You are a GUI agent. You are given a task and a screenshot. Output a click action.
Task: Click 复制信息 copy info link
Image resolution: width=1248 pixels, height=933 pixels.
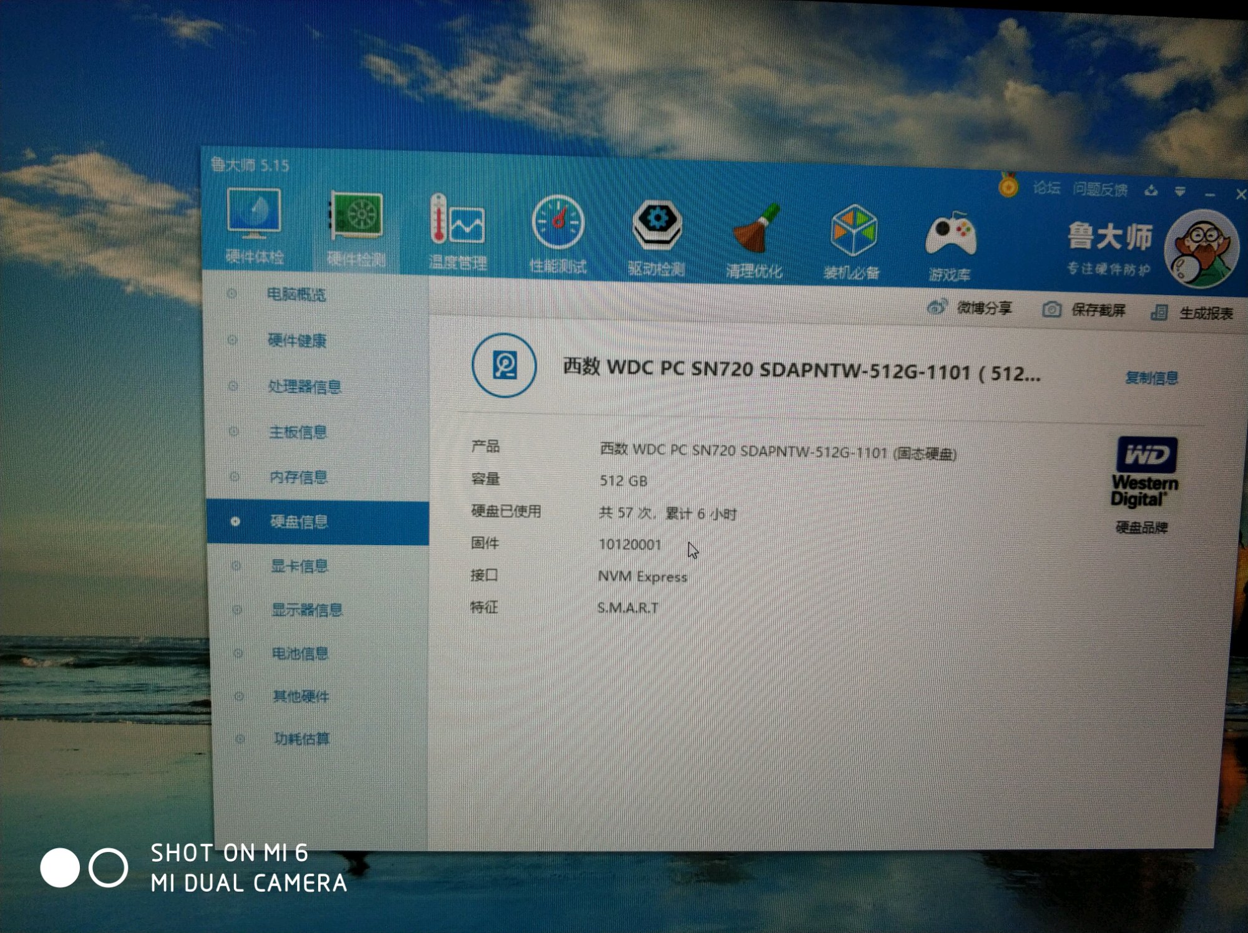tap(1151, 378)
